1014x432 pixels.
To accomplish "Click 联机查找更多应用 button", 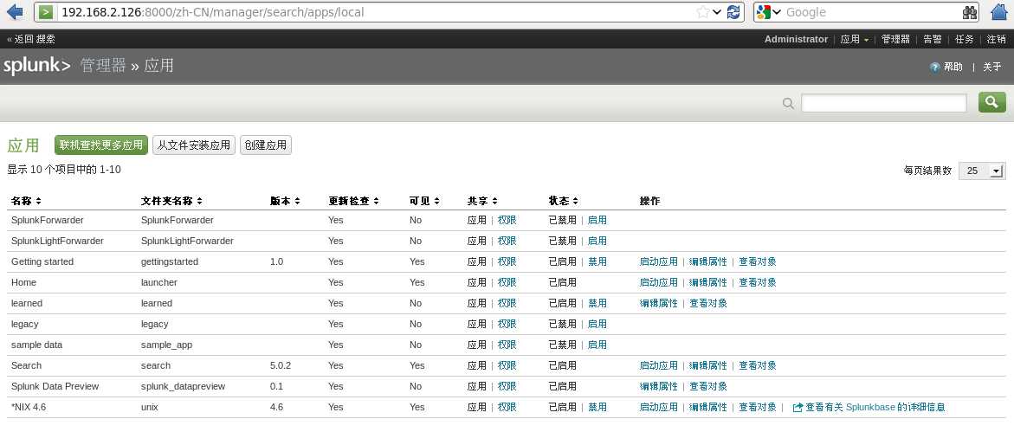I will [x=101, y=145].
